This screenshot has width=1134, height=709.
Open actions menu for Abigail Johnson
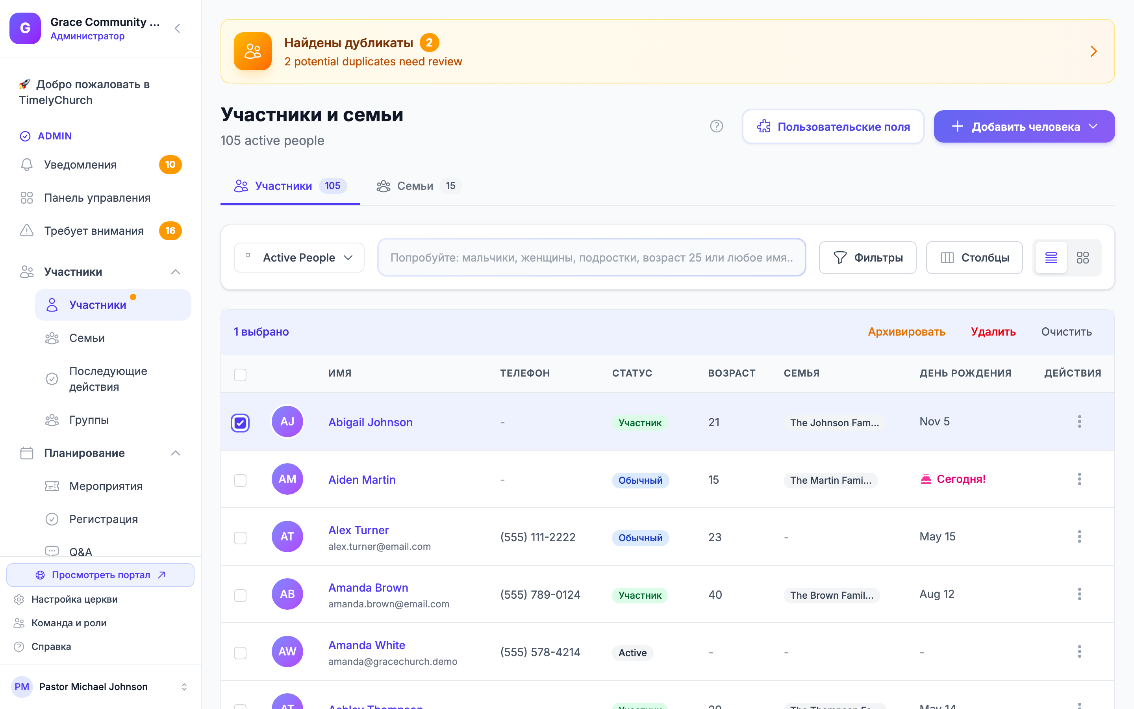[x=1079, y=421]
